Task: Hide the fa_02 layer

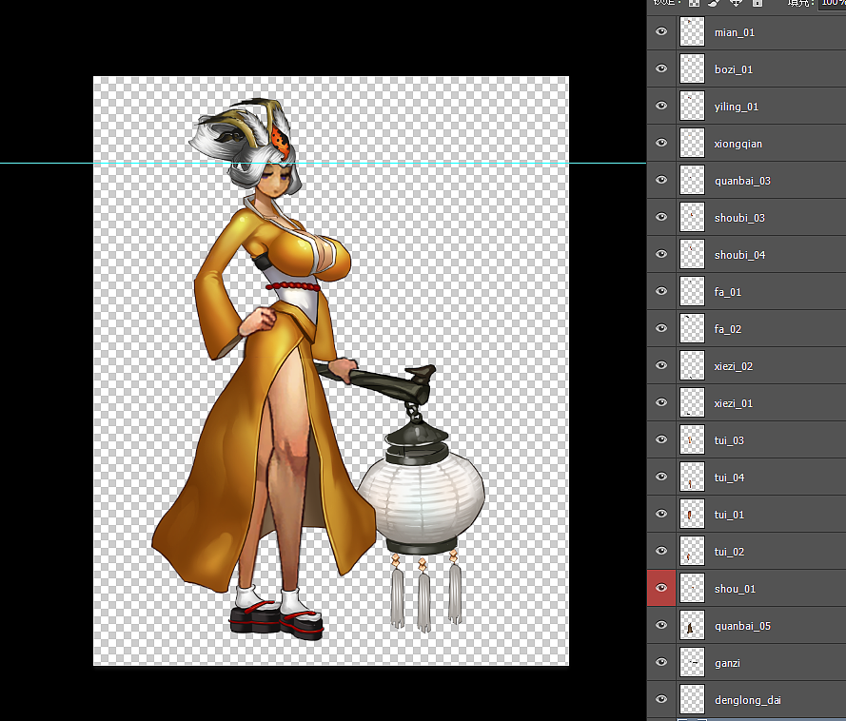Action: coord(661,328)
